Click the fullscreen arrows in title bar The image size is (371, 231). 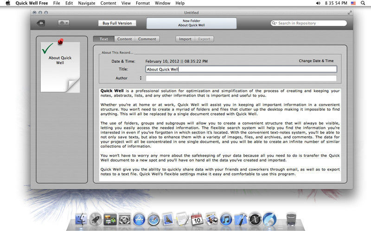[350, 13]
